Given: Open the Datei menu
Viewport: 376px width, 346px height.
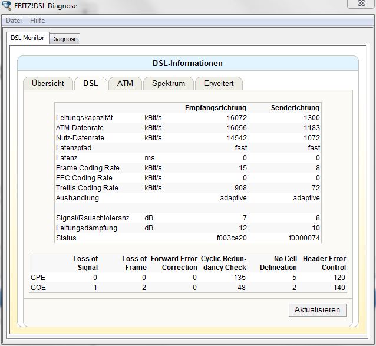Looking at the screenshot, I should [x=14, y=21].
